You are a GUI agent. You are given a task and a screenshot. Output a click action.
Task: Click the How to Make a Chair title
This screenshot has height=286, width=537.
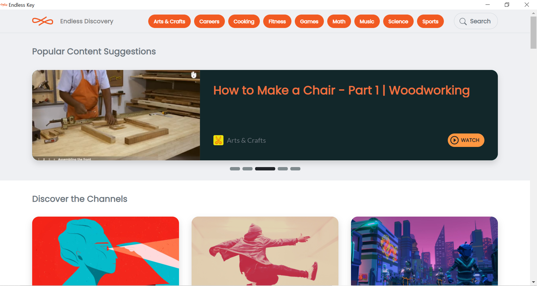point(341,90)
